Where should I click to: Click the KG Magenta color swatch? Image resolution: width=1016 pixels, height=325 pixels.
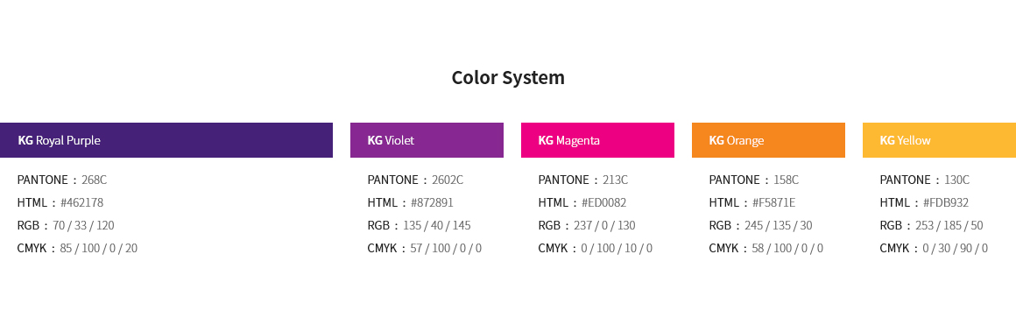(x=597, y=140)
